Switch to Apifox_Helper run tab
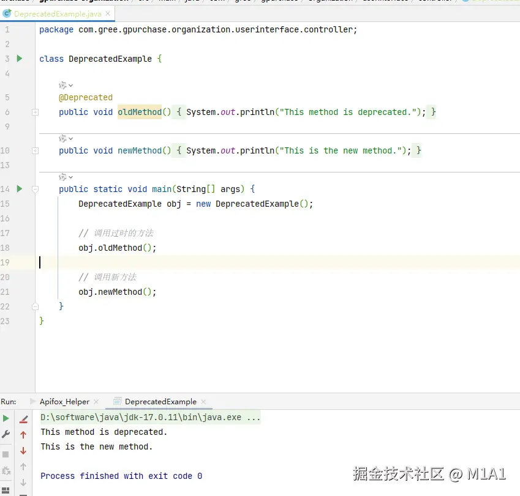The image size is (520, 496). [64, 402]
